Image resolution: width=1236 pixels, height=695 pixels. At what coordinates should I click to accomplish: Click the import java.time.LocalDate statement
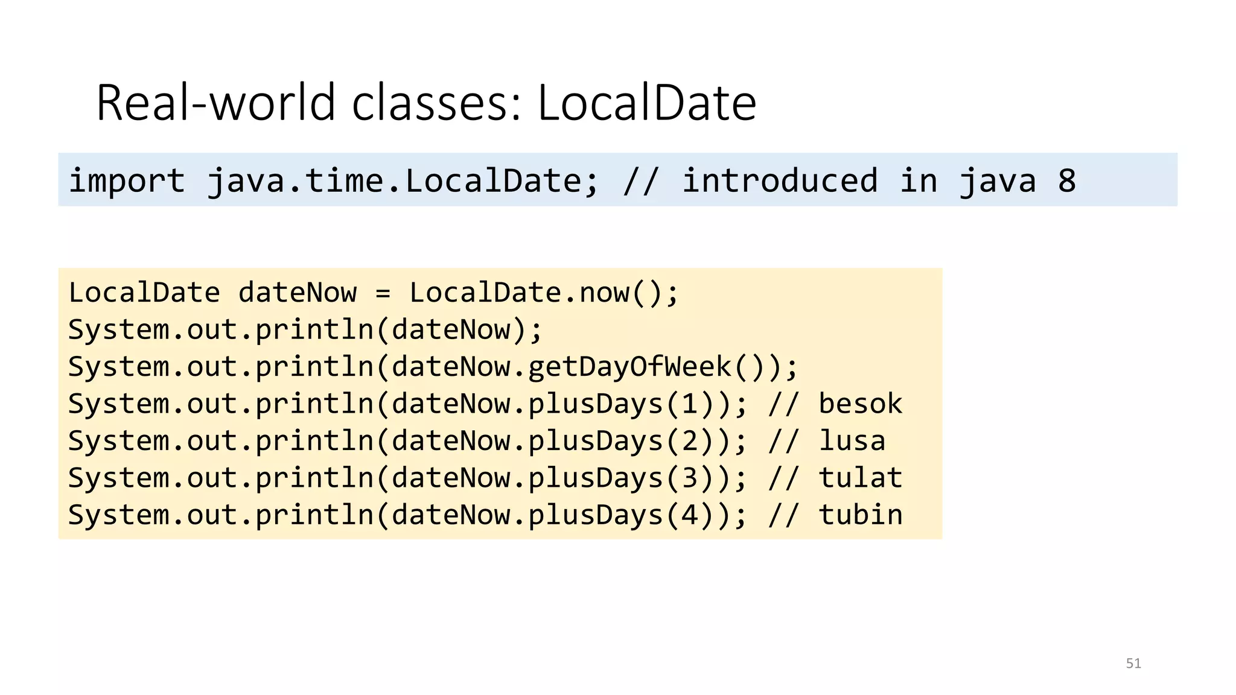point(333,181)
